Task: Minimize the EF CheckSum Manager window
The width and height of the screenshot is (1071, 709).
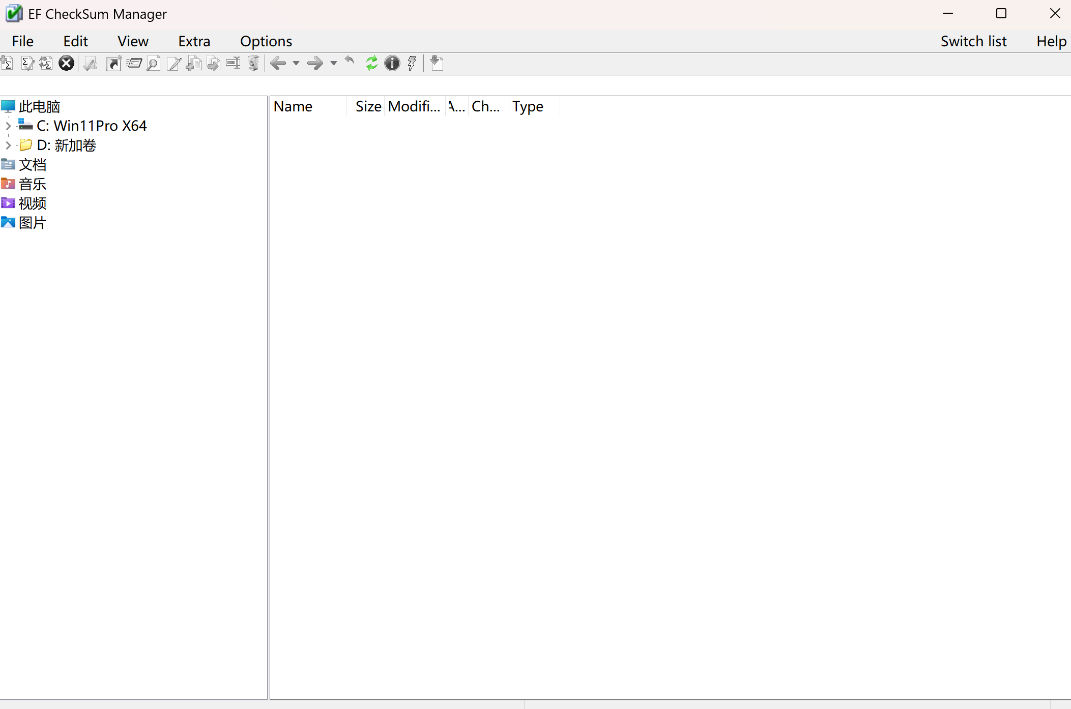Action: 948,14
